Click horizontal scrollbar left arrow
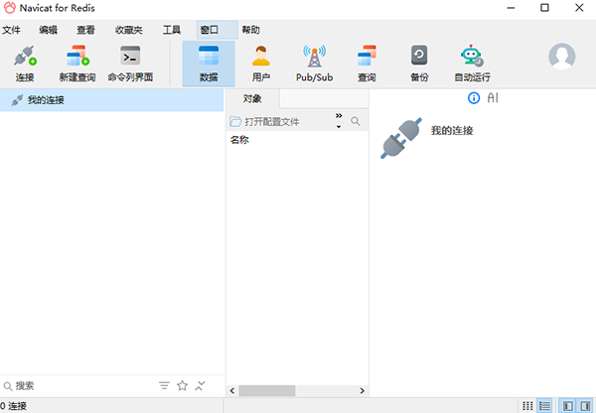This screenshot has height=413, width=596. [x=232, y=390]
